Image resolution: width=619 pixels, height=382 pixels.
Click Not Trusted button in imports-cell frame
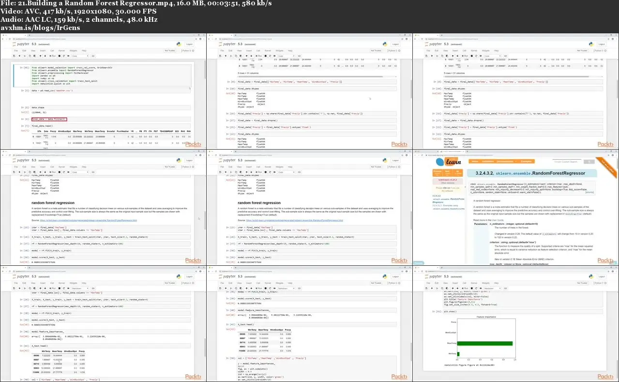(x=170, y=50)
